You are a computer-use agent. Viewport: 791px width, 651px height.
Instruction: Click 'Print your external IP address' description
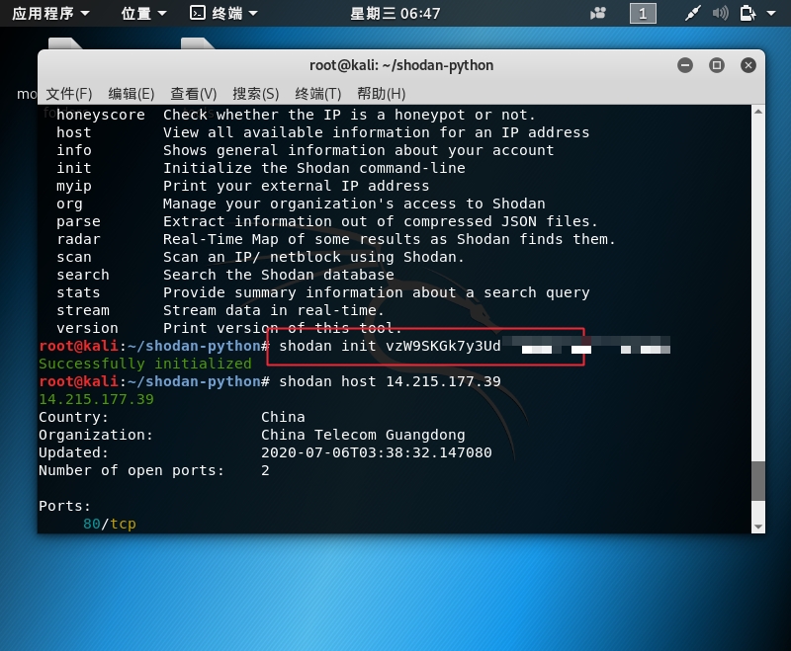pos(296,186)
